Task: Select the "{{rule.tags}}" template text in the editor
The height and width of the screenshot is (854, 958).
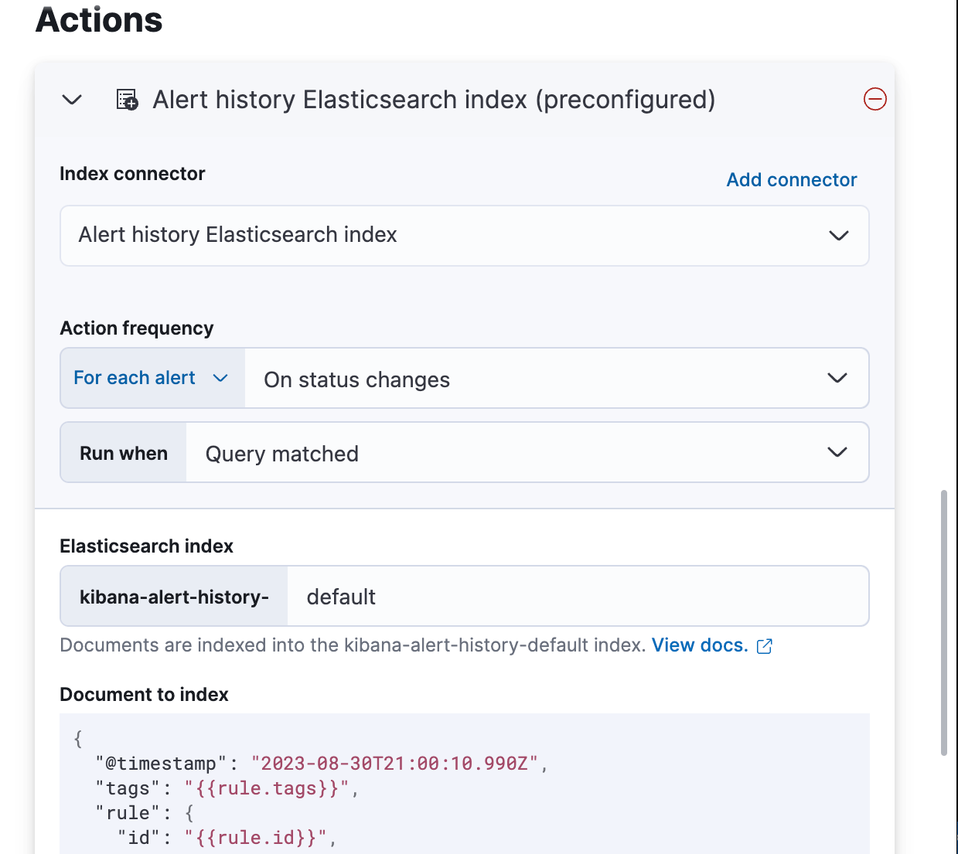Action: [268, 788]
